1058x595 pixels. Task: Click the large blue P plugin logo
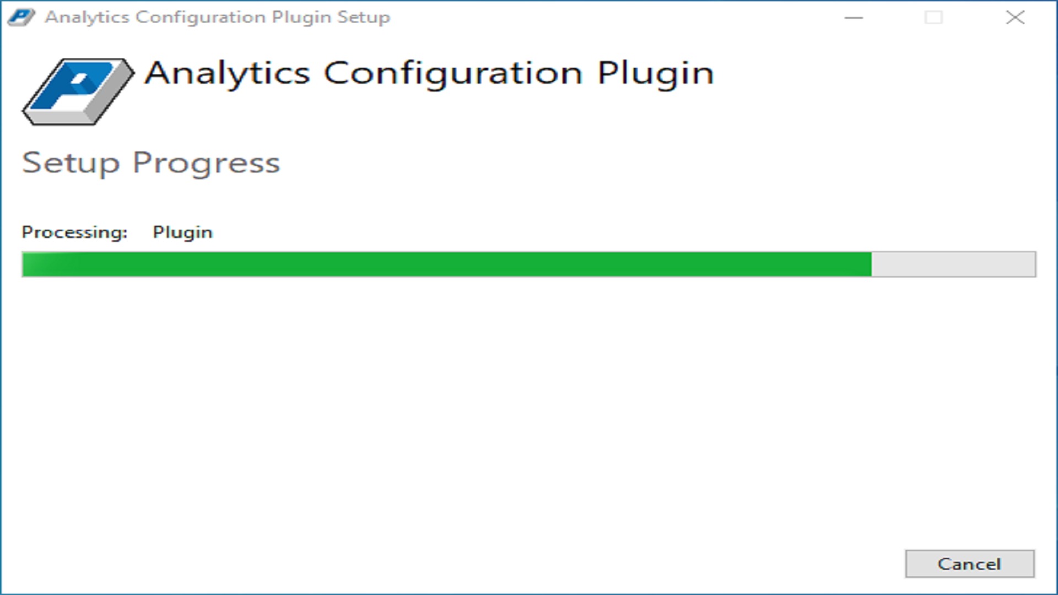point(78,91)
